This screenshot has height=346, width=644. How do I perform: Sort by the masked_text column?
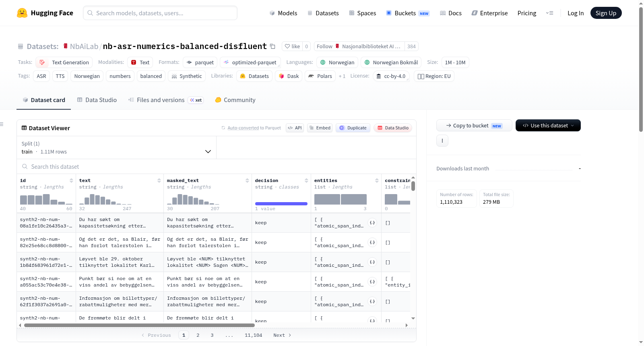pos(247,180)
